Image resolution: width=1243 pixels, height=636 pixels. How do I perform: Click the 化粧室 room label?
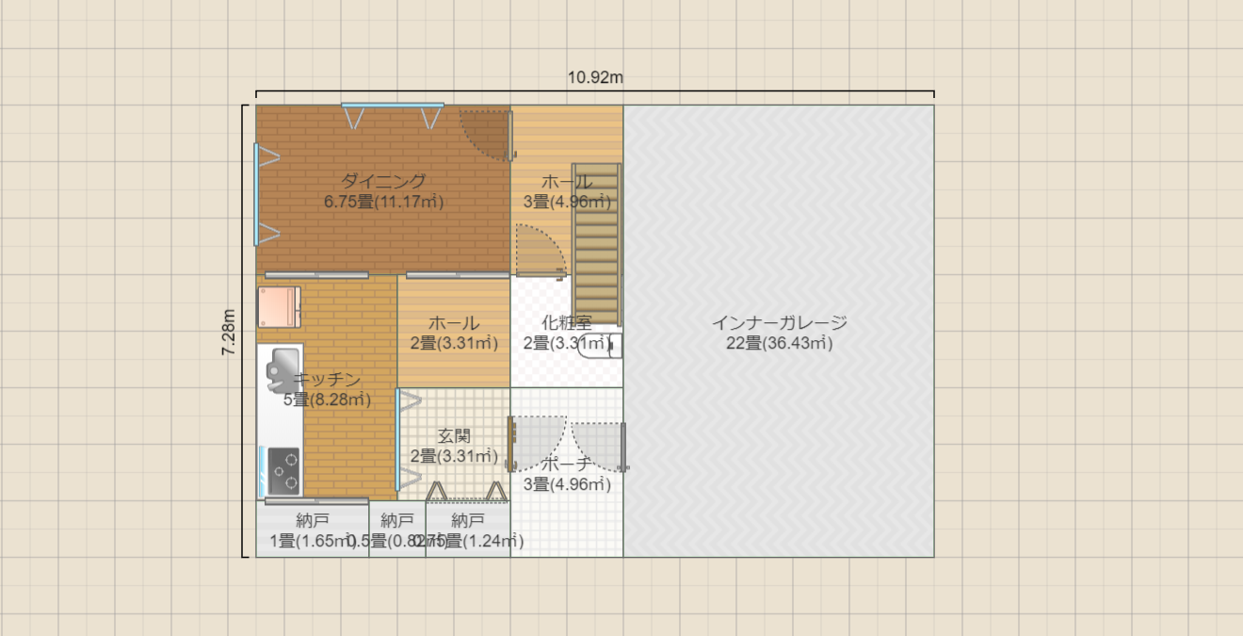click(567, 323)
